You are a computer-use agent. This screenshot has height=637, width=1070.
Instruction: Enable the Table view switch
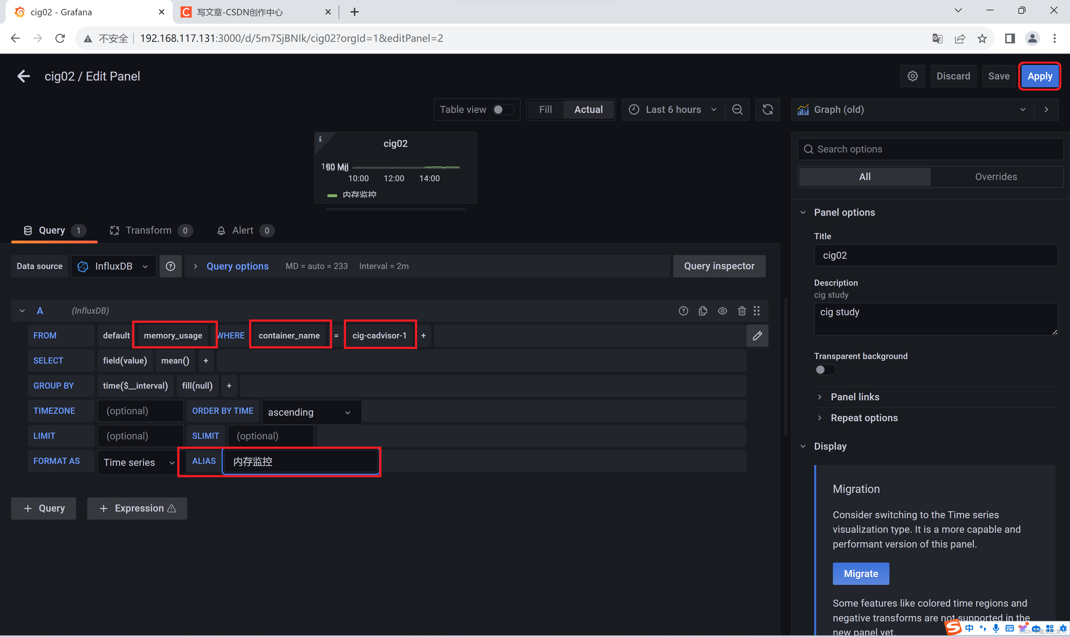pos(502,110)
